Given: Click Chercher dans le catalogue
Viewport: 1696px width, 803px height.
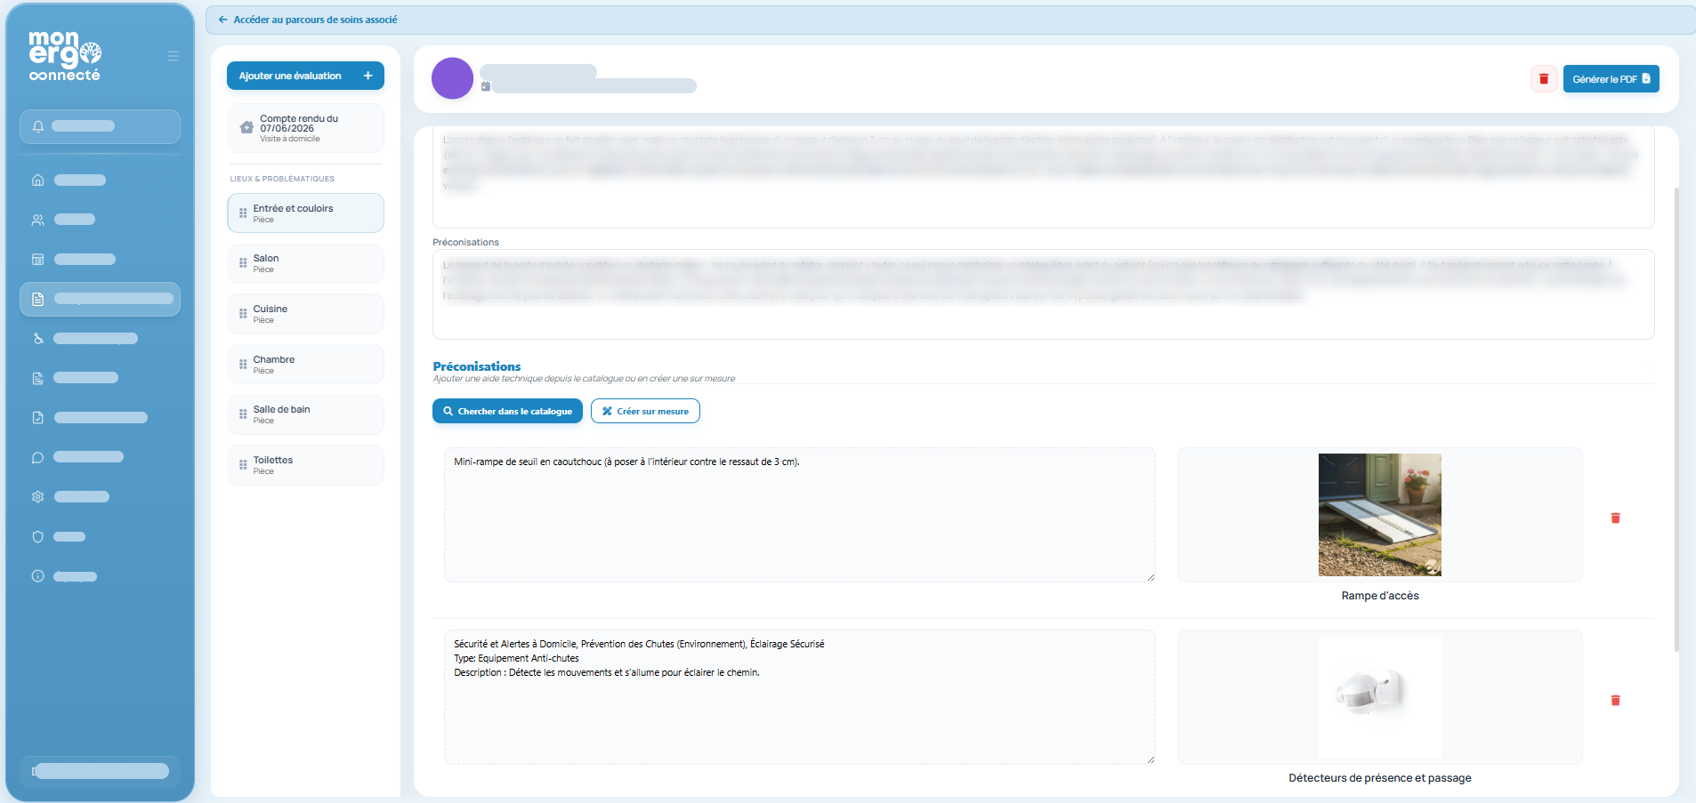Looking at the screenshot, I should click(x=507, y=411).
